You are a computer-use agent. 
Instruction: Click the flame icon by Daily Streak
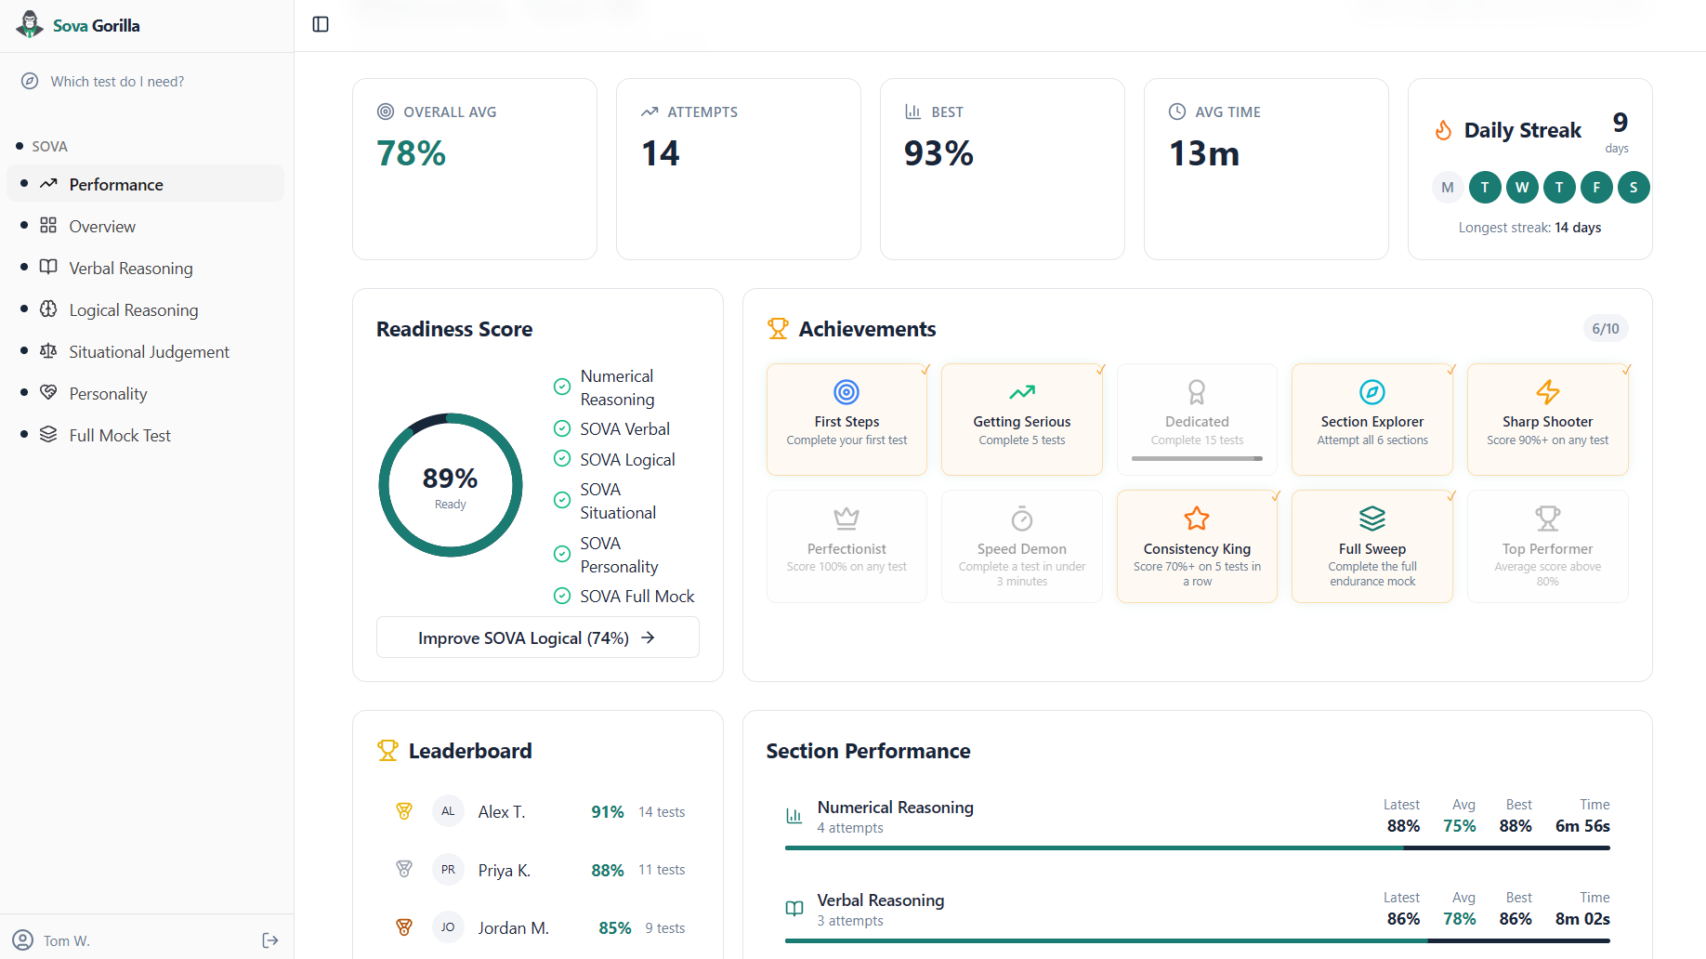point(1443,130)
